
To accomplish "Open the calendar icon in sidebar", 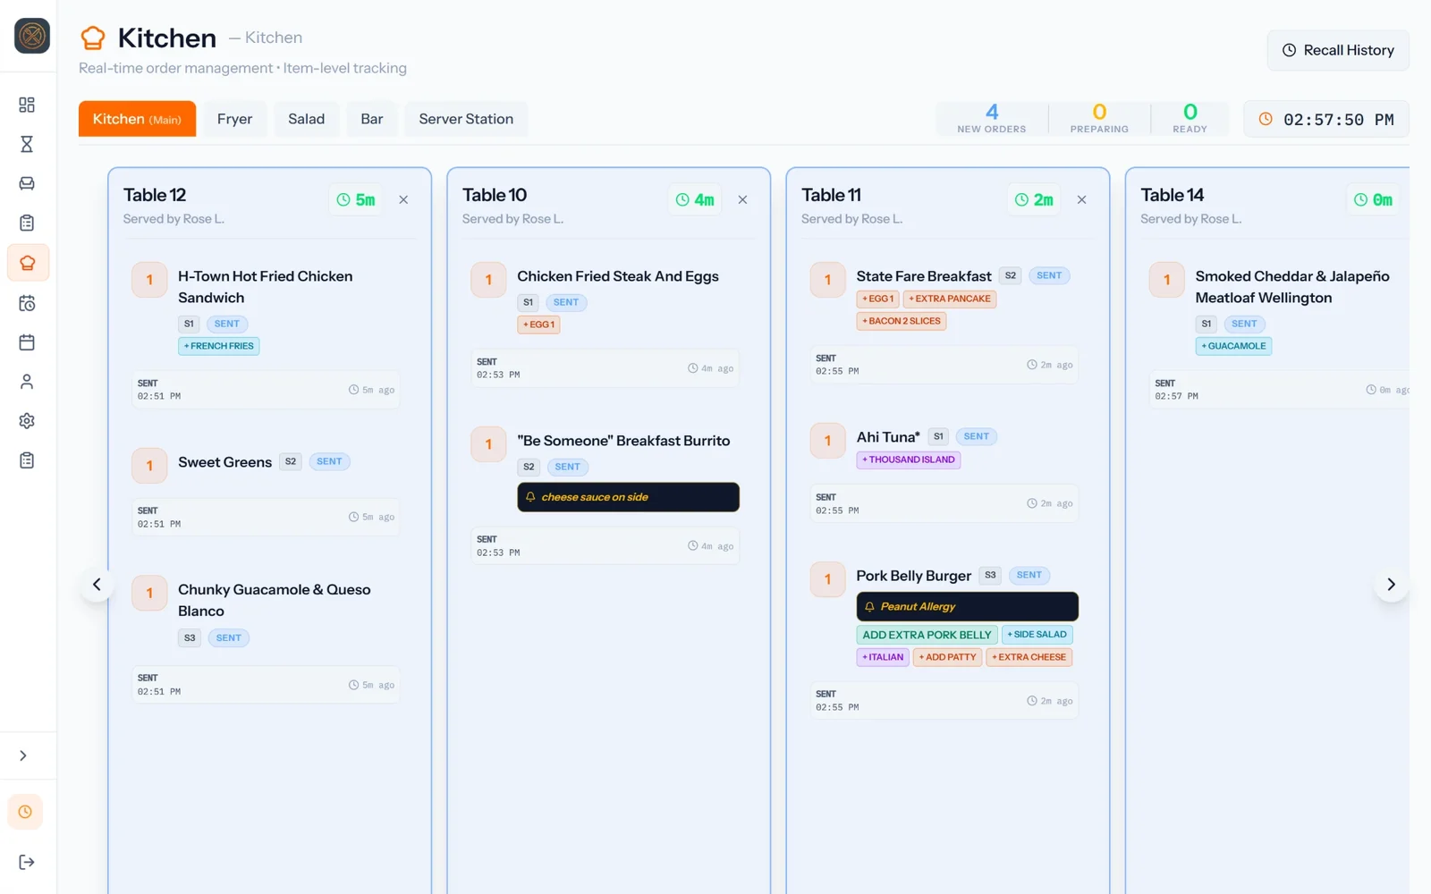I will (27, 342).
